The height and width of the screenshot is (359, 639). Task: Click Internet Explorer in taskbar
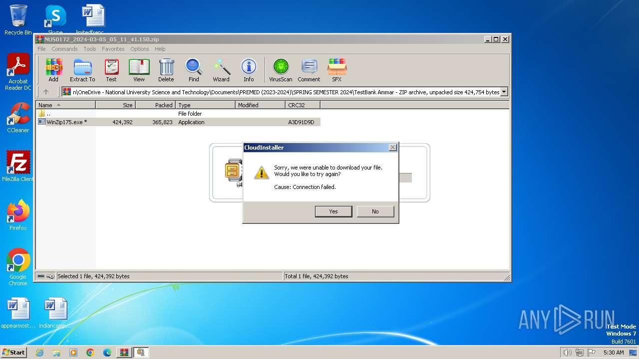[x=40, y=353]
